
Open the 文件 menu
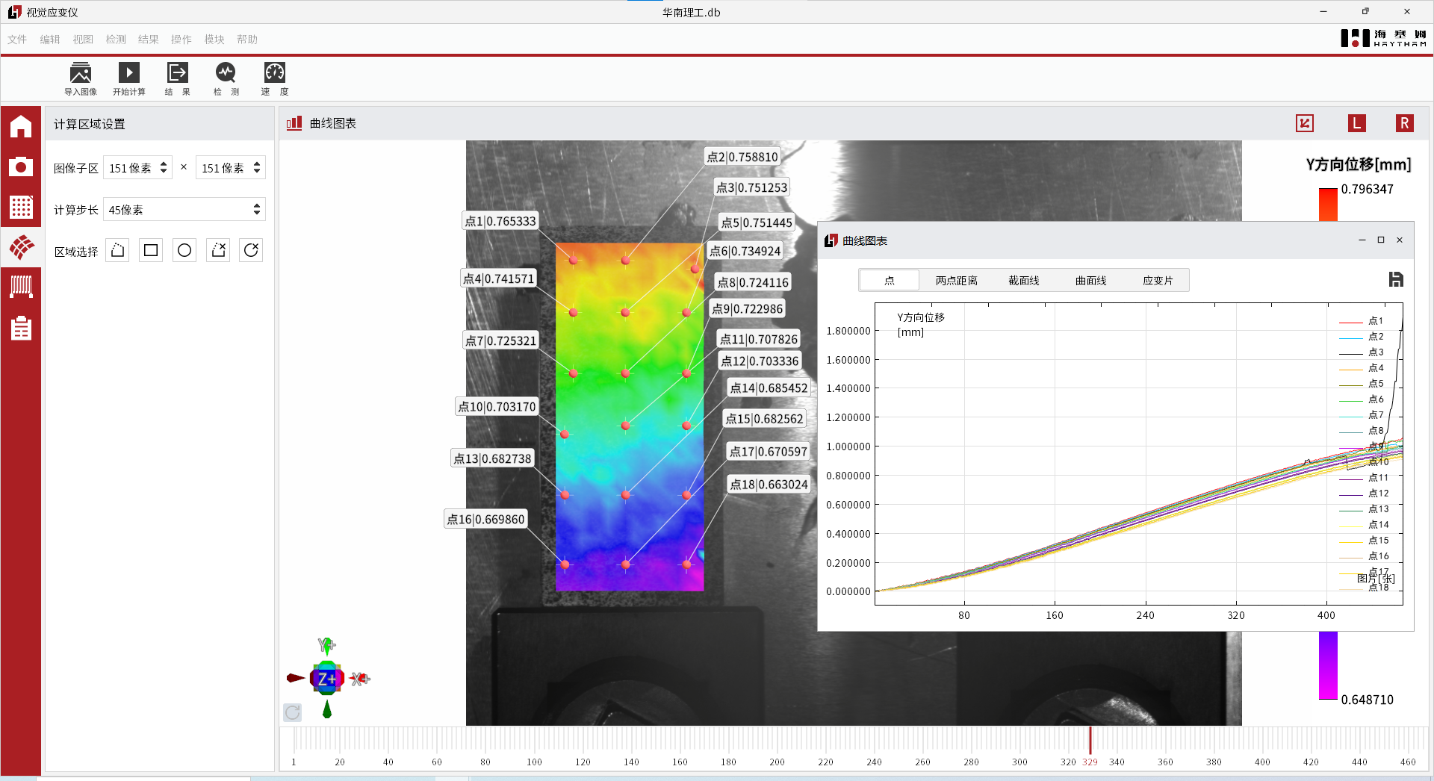pyautogui.click(x=17, y=40)
